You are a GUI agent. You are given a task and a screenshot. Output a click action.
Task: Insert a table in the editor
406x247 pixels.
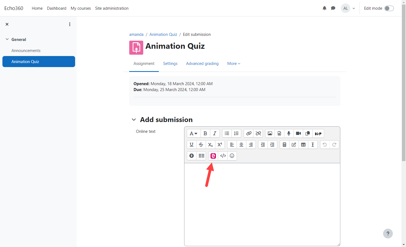[303, 145]
